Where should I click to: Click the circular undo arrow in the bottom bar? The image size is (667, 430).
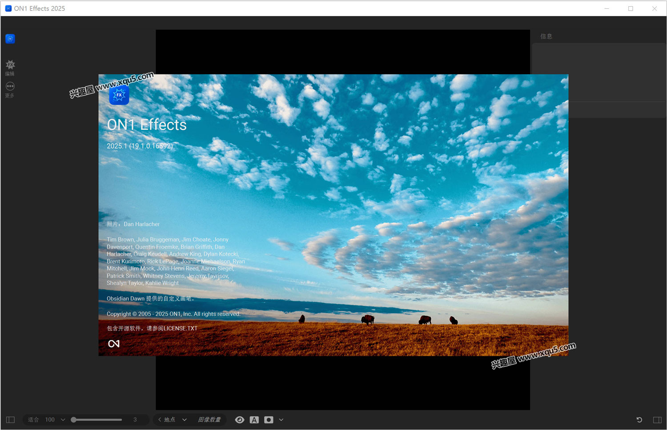[x=639, y=420]
